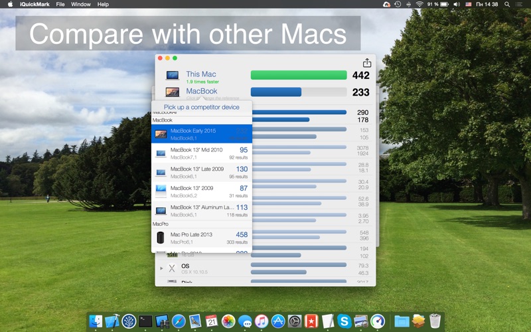Click the cloud home menu bar icon
Image resolution: width=531 pixels, height=332 pixels.
coord(386,5)
